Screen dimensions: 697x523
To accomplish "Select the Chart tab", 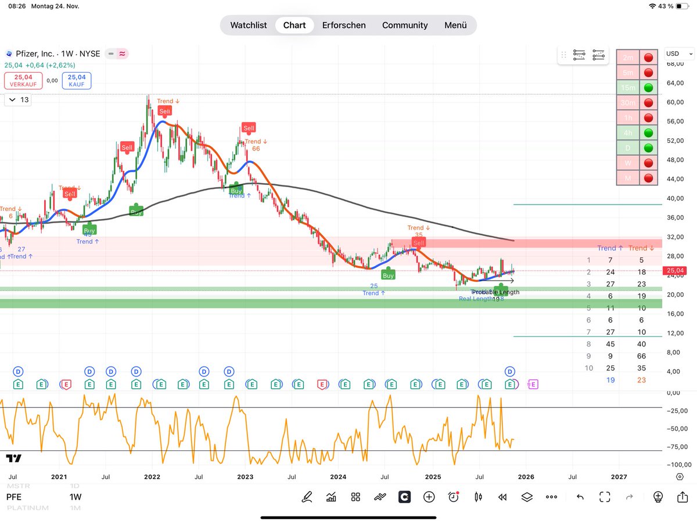I will (294, 25).
